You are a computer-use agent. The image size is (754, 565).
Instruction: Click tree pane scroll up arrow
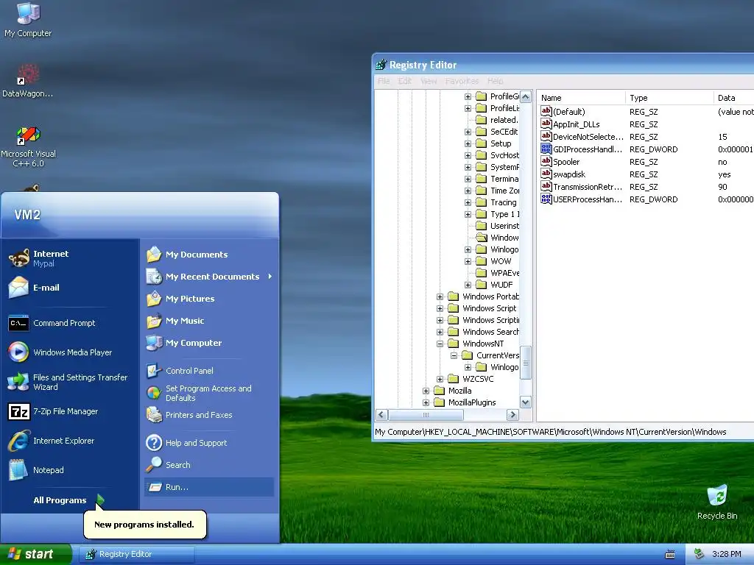pyautogui.click(x=526, y=96)
